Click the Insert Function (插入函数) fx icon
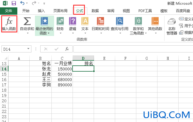 pos(9,21)
